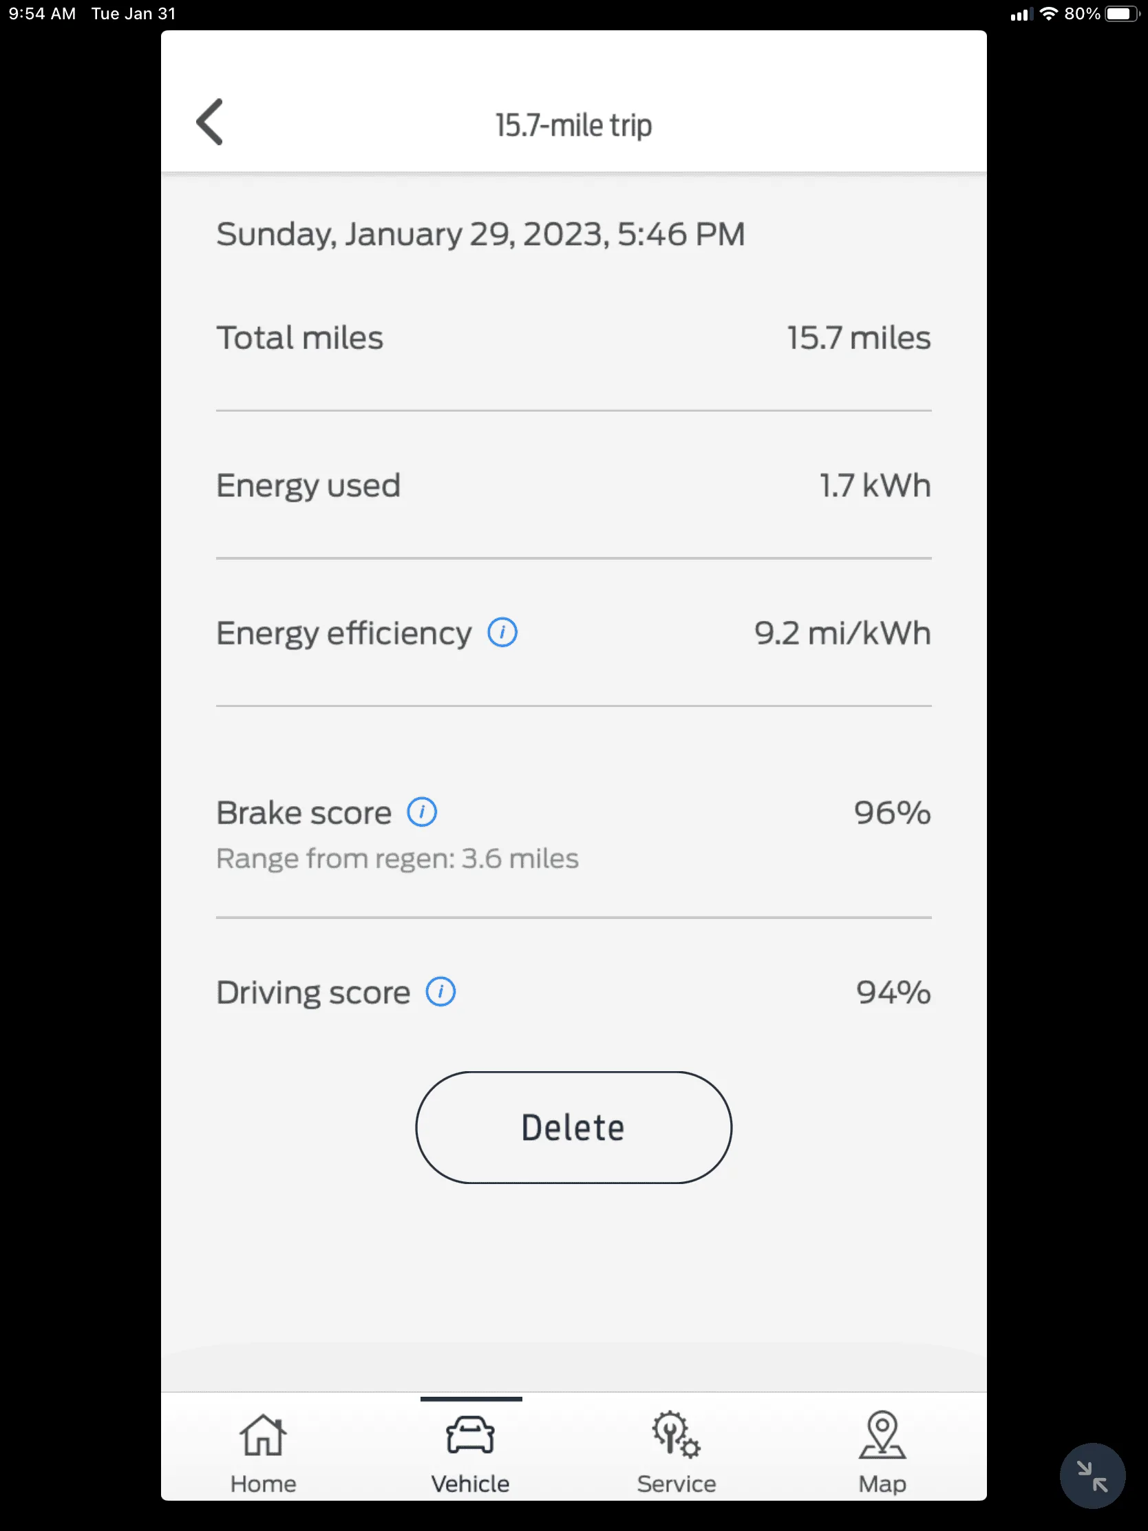Viewport: 1148px width, 1531px height.
Task: Show Driving score info tooltip
Action: tap(440, 992)
